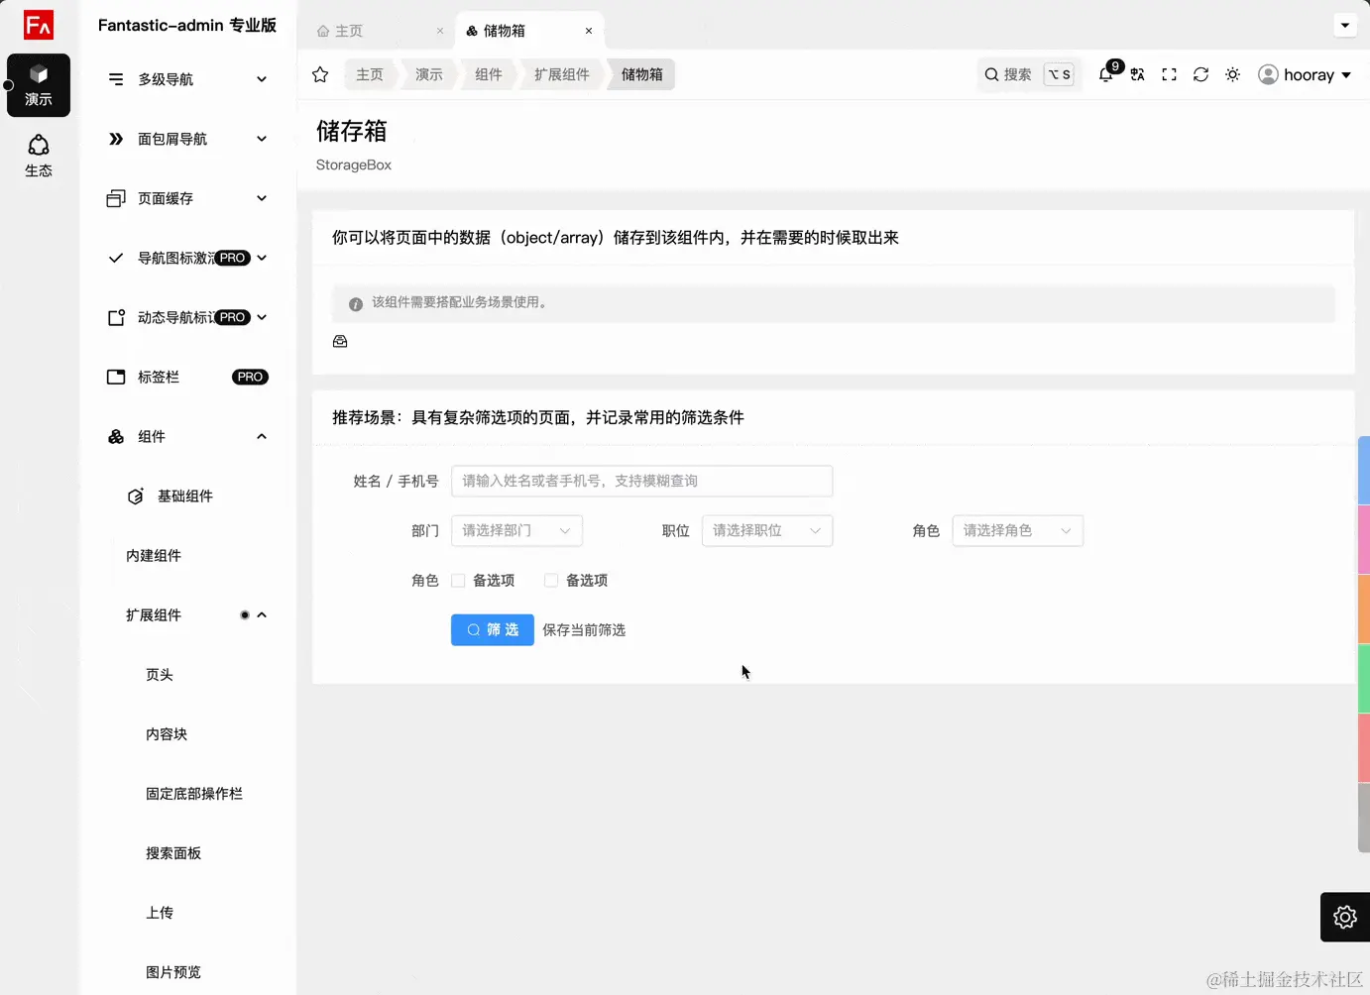Screen dimensions: 1370x995
Task: Focus the 姓名 / 手机号 input field
Action: [642, 481]
